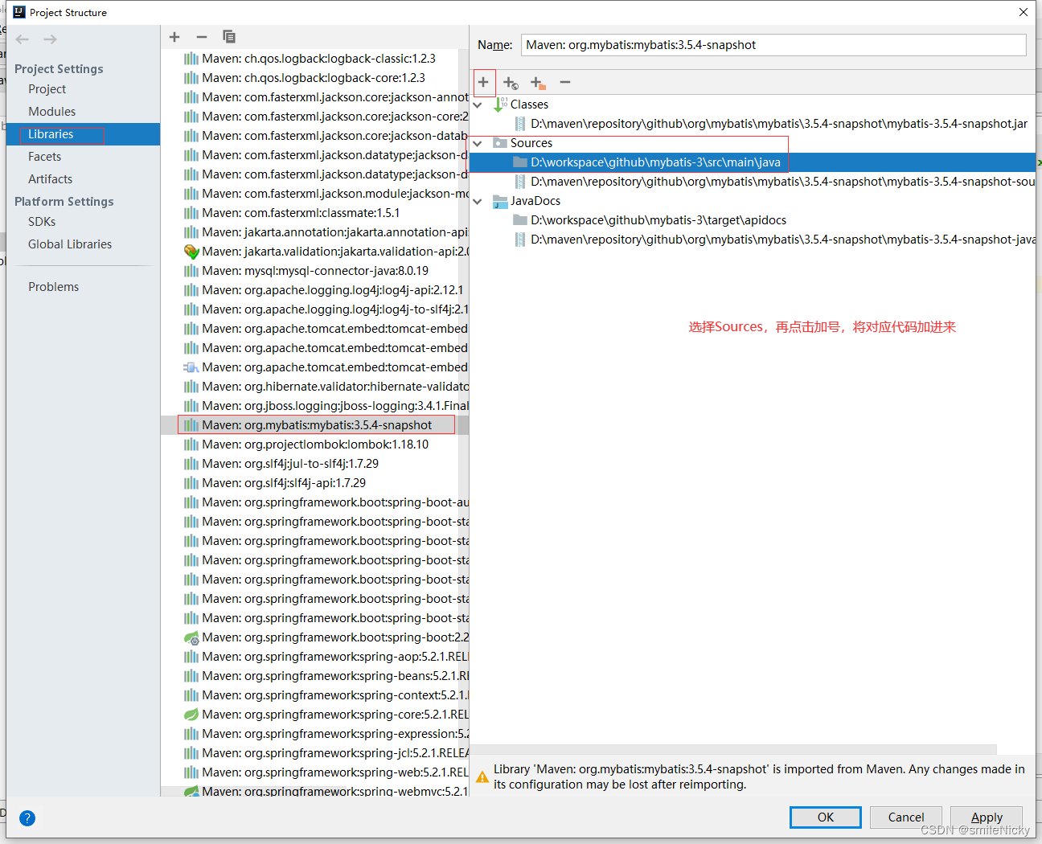The width and height of the screenshot is (1042, 844).
Task: Open Global Libraries settings
Action: 70,244
